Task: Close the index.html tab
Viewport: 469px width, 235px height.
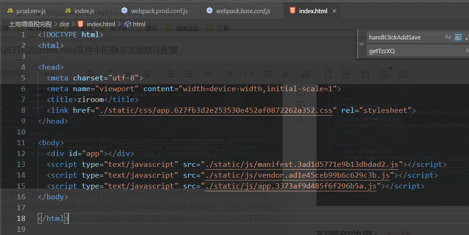Action: (x=334, y=11)
